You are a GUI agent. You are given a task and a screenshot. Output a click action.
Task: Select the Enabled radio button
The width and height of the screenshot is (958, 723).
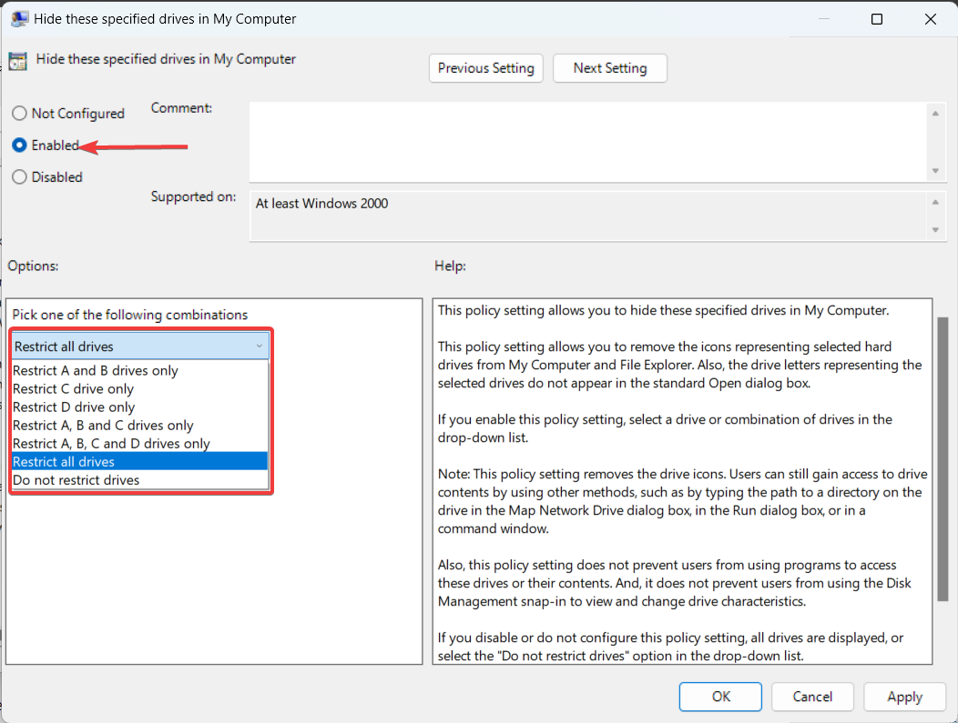coord(19,145)
